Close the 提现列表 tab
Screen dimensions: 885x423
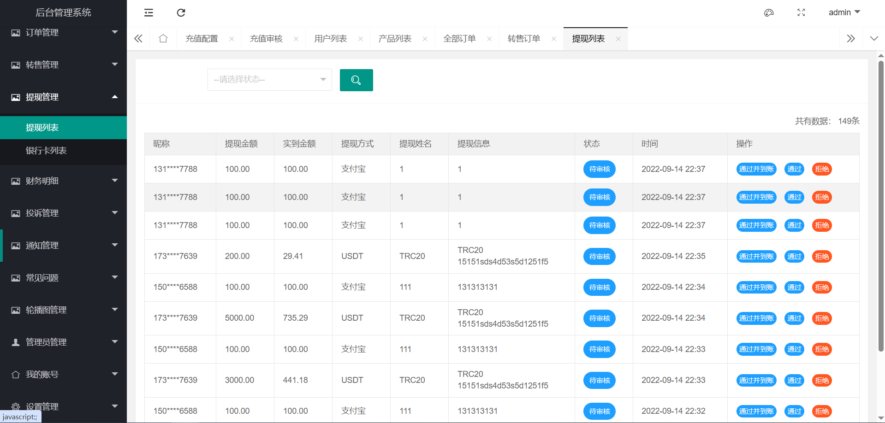(618, 39)
